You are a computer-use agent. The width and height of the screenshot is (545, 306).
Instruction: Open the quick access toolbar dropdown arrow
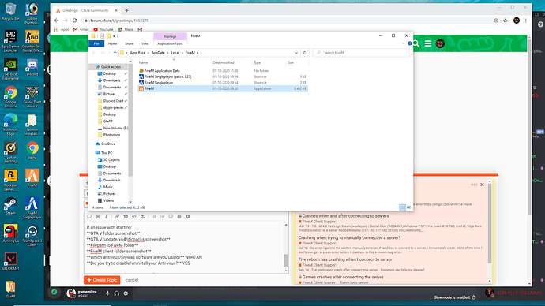114,36
